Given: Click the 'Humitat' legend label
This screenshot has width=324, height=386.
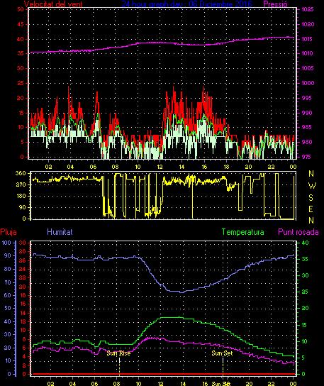Looking at the screenshot, I should [60, 232].
